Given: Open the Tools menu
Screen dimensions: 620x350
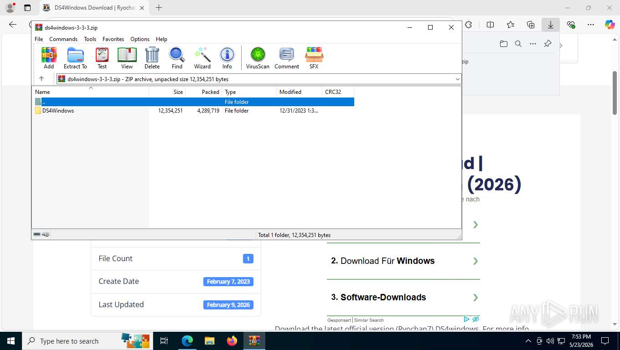Looking at the screenshot, I should [90, 39].
